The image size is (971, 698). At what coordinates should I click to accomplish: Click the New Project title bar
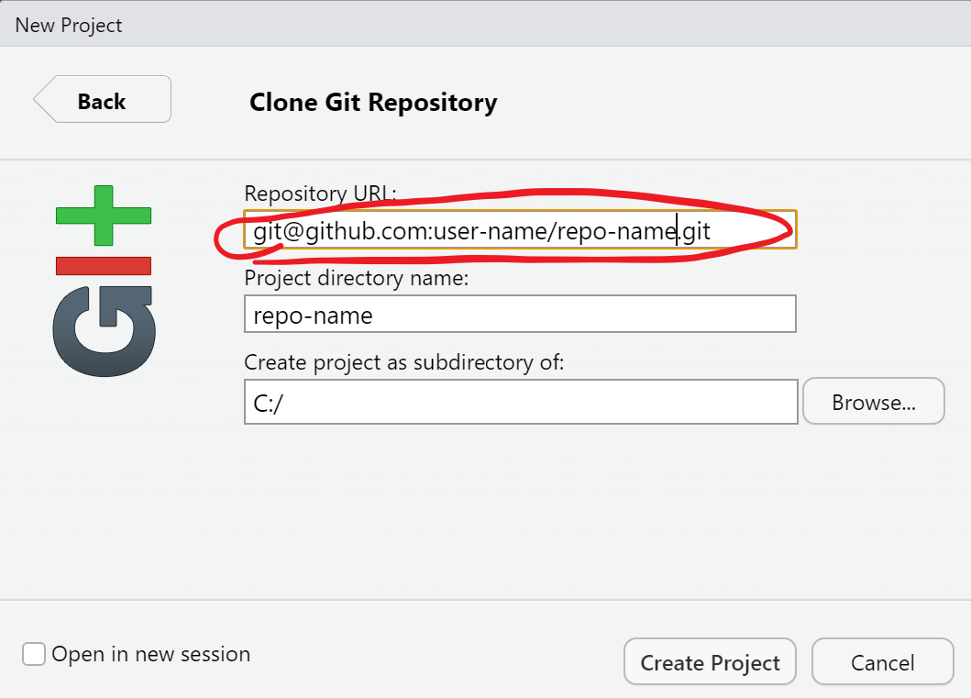(x=486, y=25)
